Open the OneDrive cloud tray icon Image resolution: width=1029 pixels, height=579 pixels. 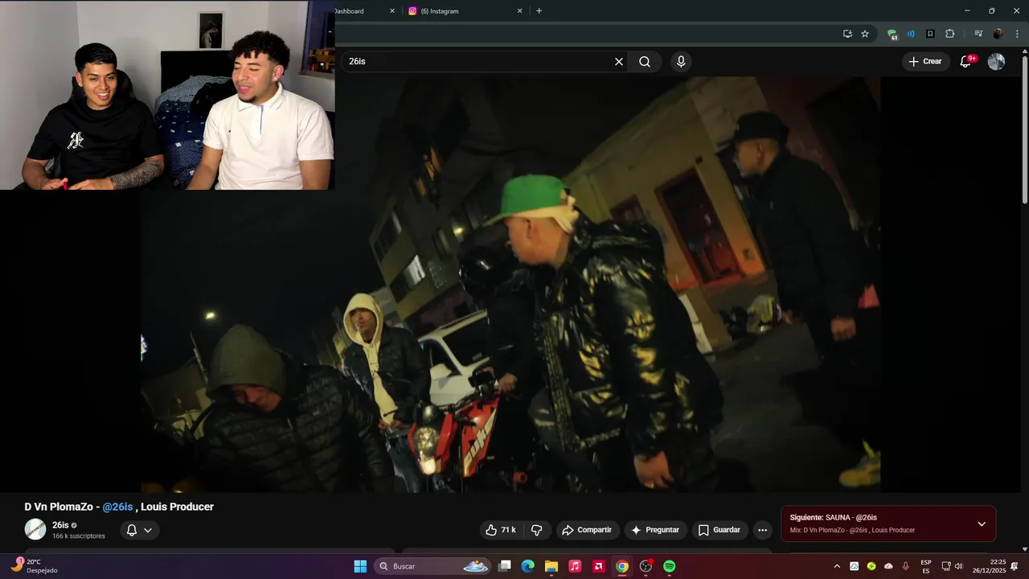(x=888, y=566)
